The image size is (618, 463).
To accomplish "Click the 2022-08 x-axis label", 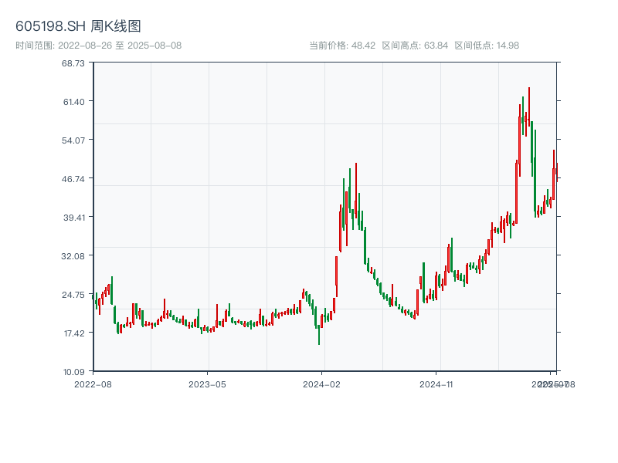I will pos(93,384).
